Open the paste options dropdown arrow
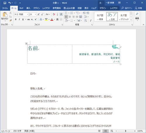Viewport: 146px width, 133px height. [x=5, y=21]
